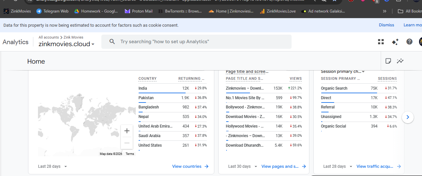Select the United Arab Emirates row
422x176 pixels.
point(173,126)
